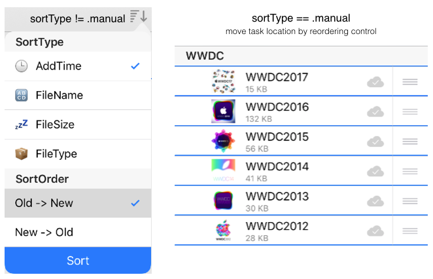Open the WWDC2015 thumbnail
Image resolution: width=433 pixels, height=279 pixels.
coord(224,141)
